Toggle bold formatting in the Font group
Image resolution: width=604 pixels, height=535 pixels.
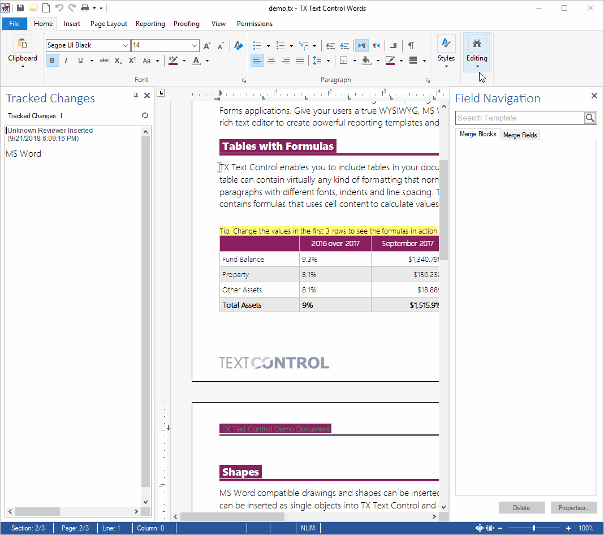51,61
